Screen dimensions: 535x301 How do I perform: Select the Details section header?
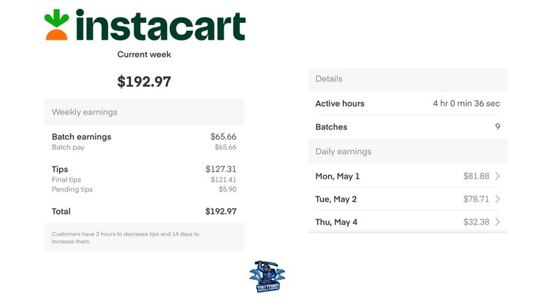(408, 79)
